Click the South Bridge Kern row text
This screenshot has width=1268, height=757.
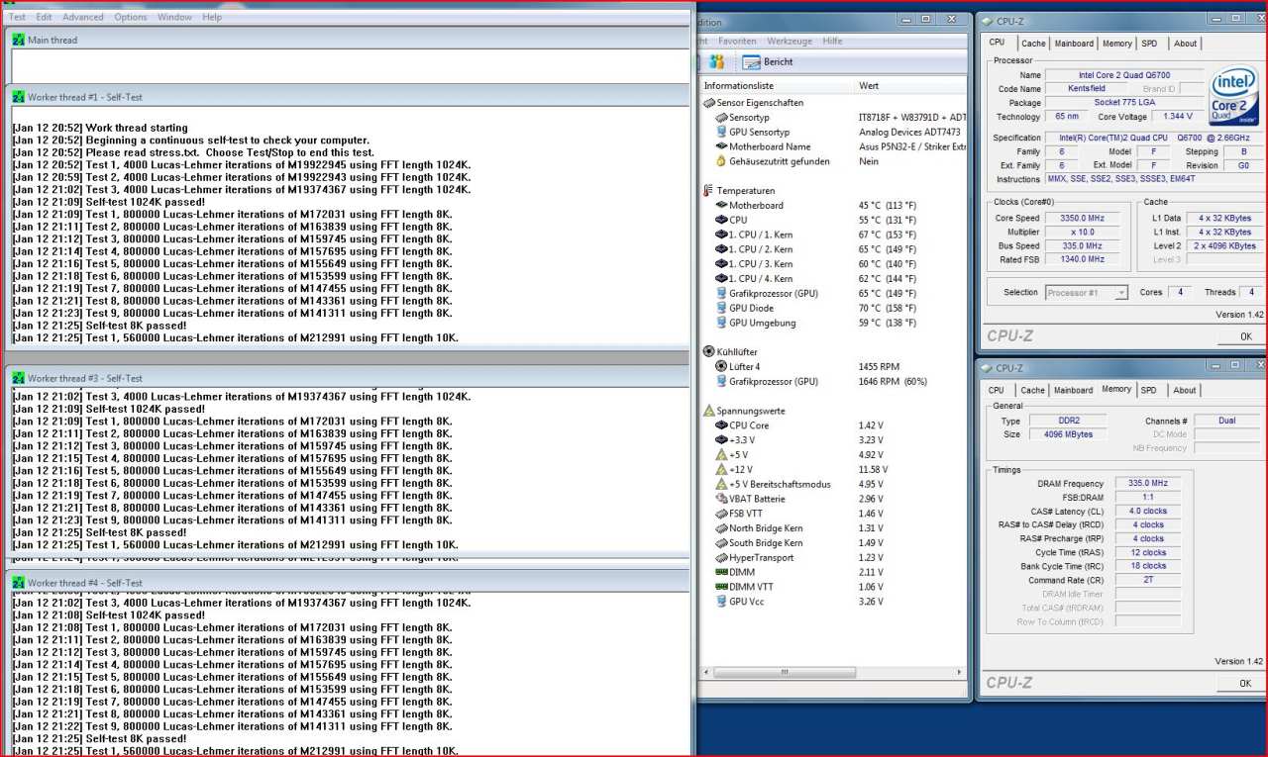(766, 543)
